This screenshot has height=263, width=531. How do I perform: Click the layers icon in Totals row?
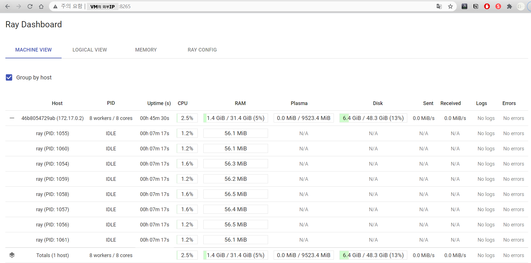pyautogui.click(x=12, y=255)
